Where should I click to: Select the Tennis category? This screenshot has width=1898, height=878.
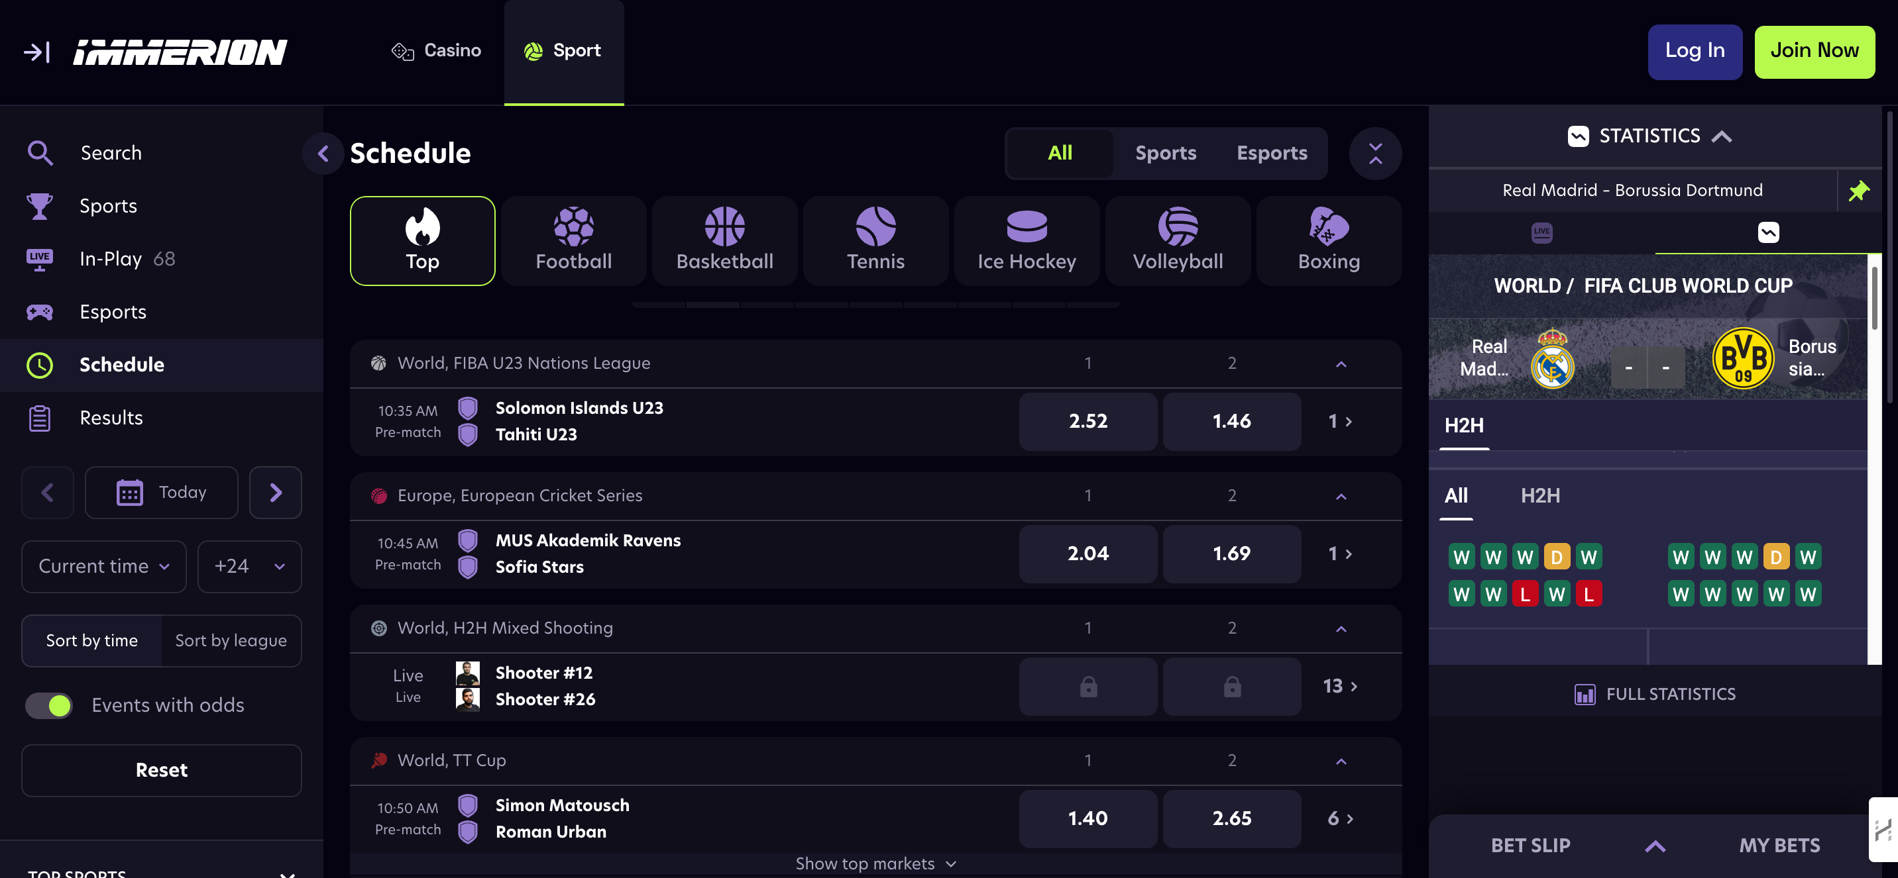point(875,240)
